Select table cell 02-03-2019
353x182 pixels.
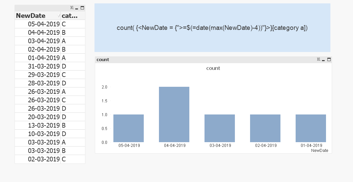(37, 159)
